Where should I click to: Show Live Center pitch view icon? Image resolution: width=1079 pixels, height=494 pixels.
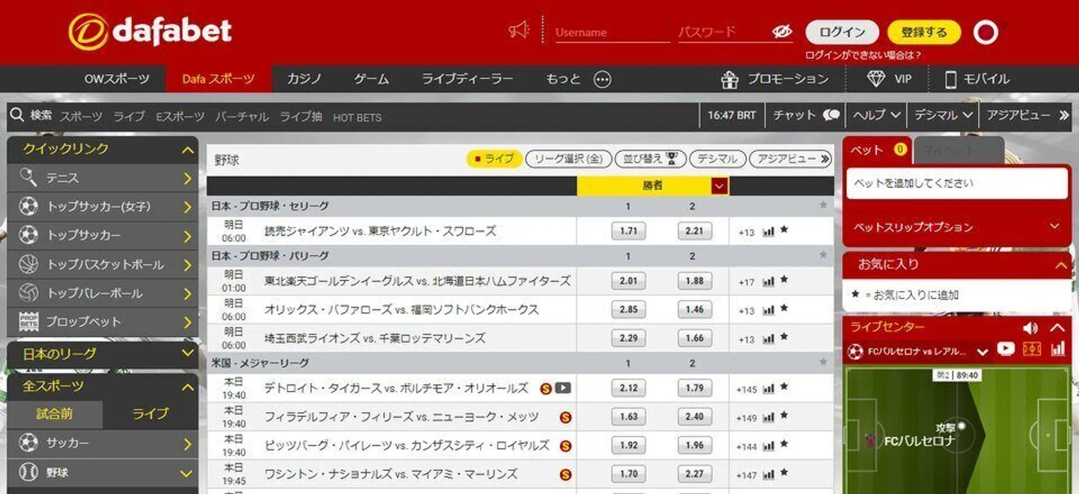1032,349
